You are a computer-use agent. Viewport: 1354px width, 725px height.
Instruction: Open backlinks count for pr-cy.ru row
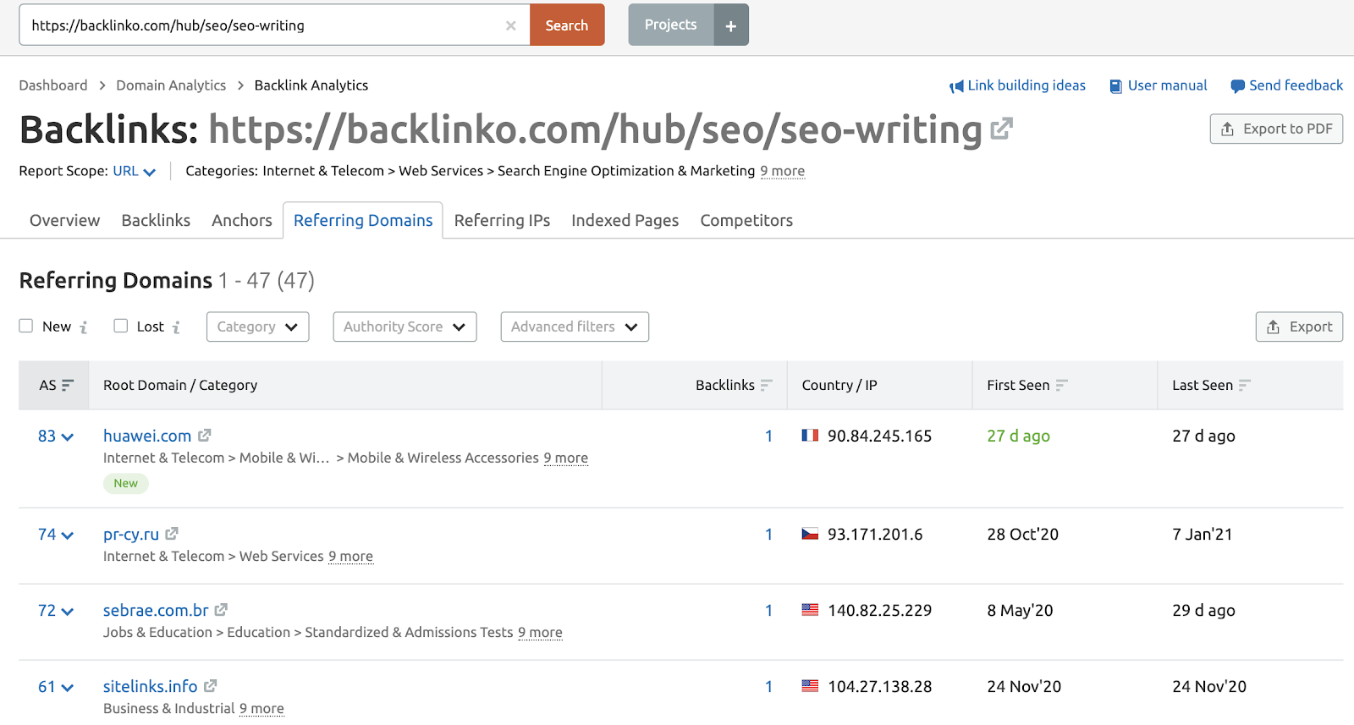tap(768, 534)
